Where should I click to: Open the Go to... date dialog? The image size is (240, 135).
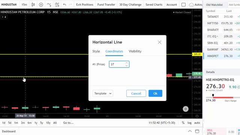[68, 123]
